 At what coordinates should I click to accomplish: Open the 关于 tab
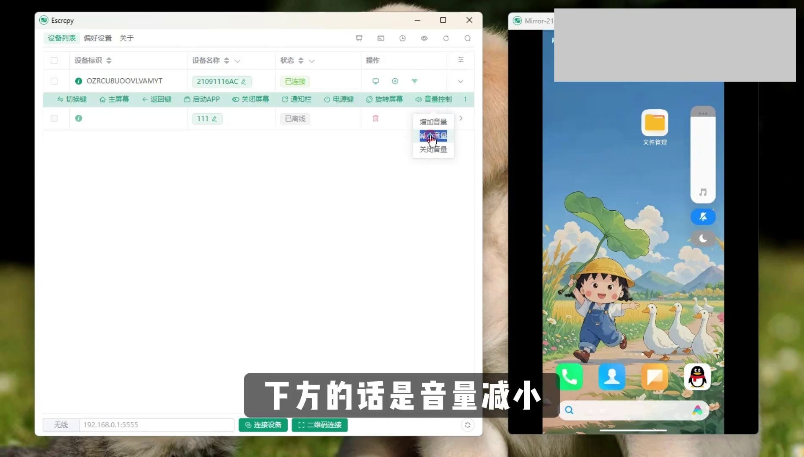pos(127,38)
